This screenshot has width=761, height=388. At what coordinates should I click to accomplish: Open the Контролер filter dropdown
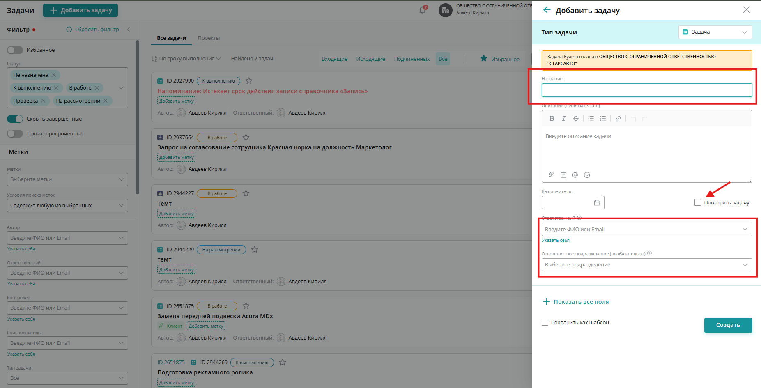67,308
